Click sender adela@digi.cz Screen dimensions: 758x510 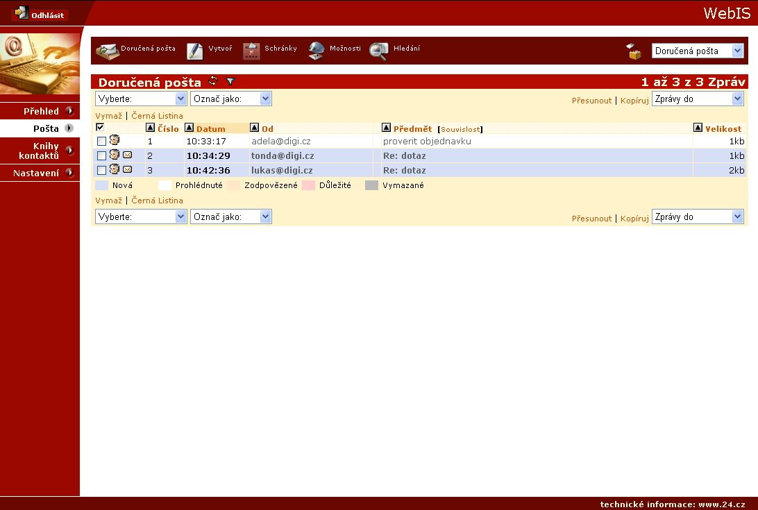point(281,141)
